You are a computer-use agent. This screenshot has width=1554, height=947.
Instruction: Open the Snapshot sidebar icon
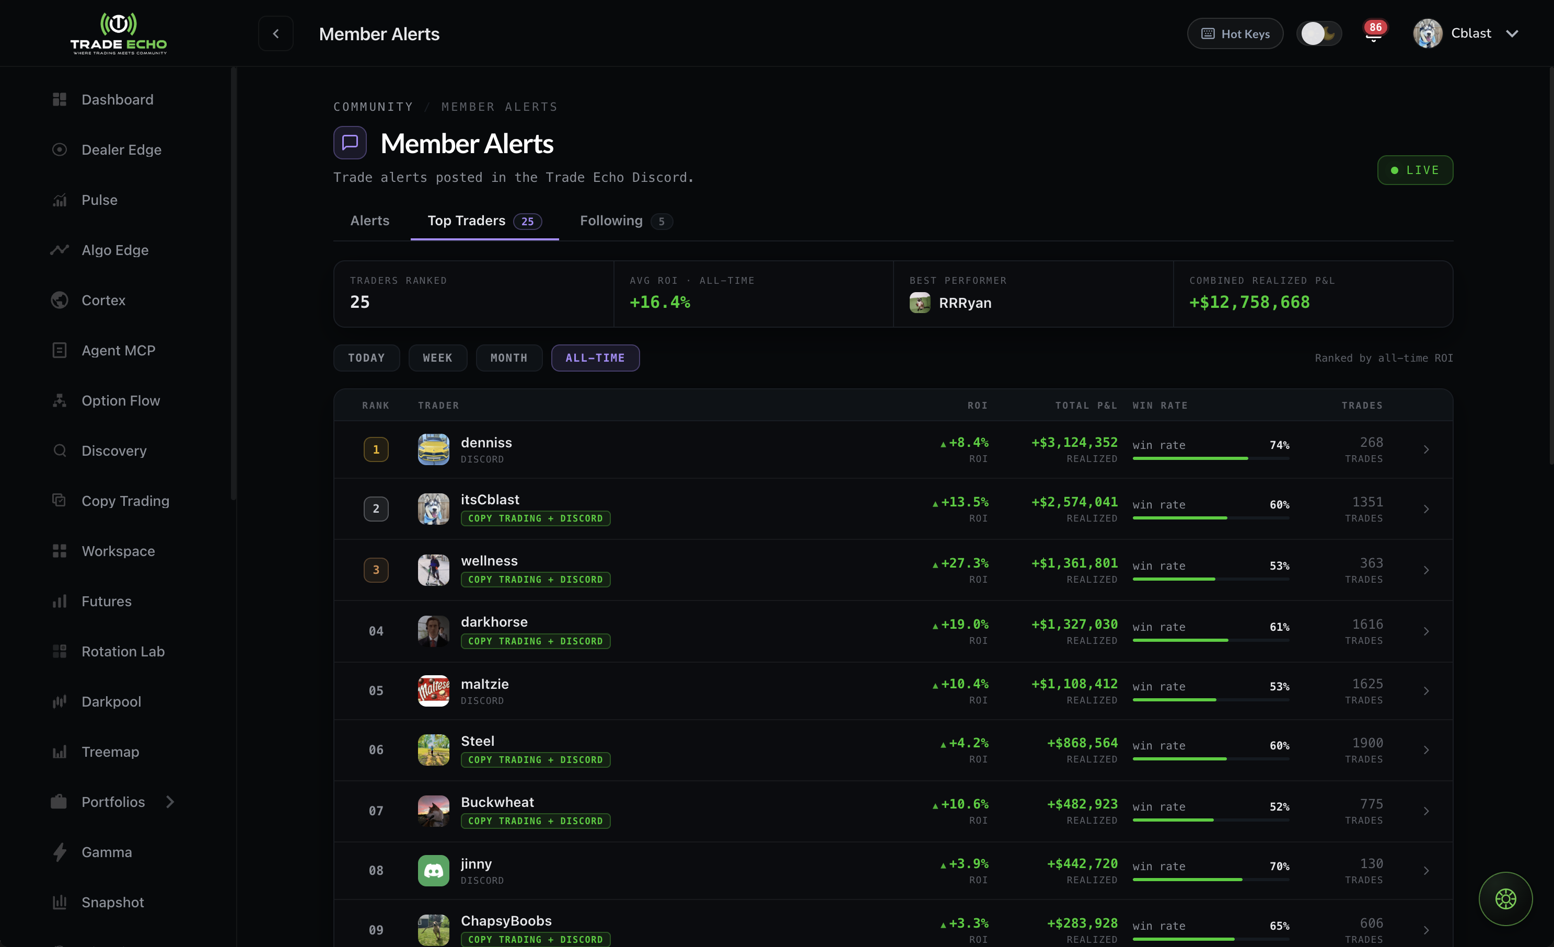(x=59, y=902)
